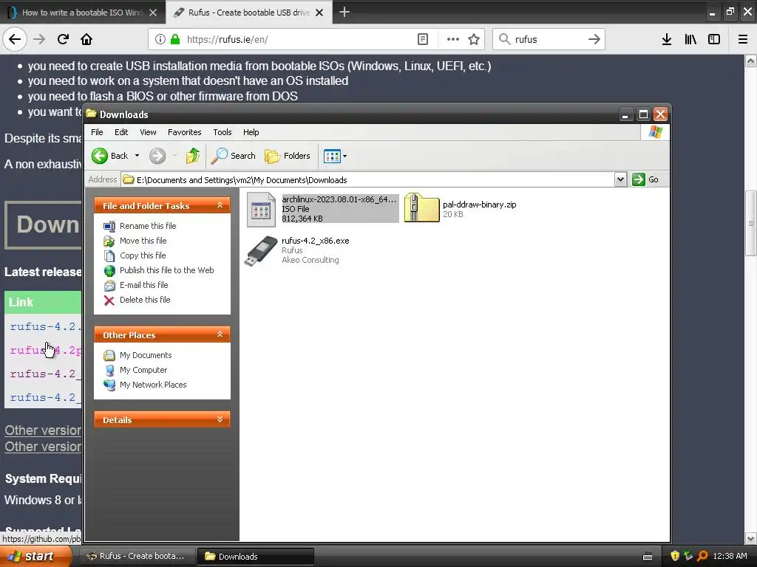Viewport: 757px width, 567px height.
Task: Collapse the Other Places panel
Action: tap(220, 334)
